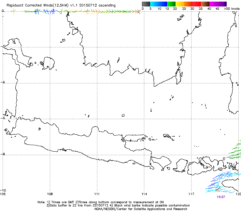Click the '-8' latitude axis label

click(3, 154)
